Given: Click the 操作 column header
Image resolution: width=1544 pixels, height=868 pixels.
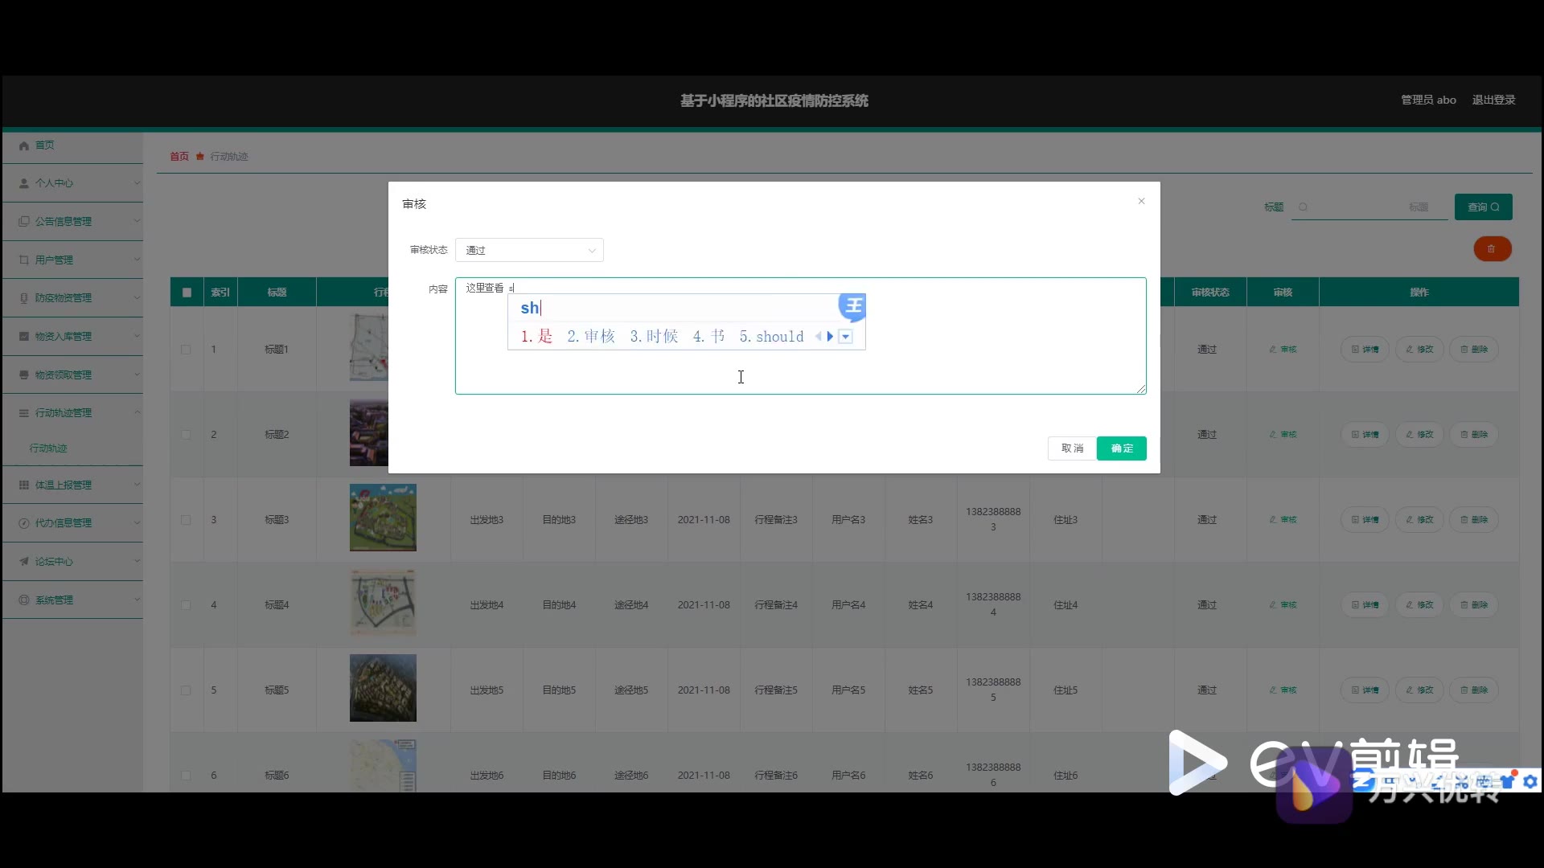Looking at the screenshot, I should point(1419,293).
